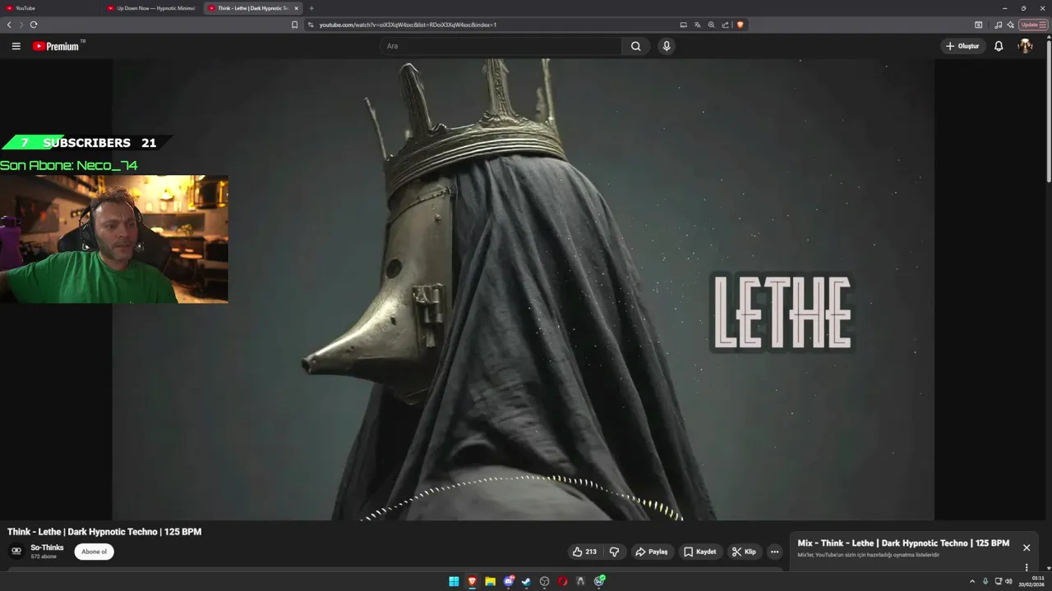The height and width of the screenshot is (591, 1052).
Task: Open more actions three-dot menu
Action: coord(774,552)
